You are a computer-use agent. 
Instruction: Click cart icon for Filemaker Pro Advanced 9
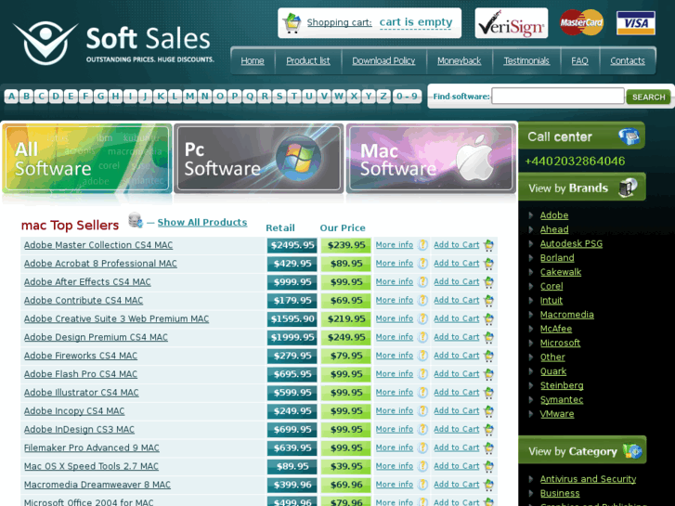(x=488, y=448)
